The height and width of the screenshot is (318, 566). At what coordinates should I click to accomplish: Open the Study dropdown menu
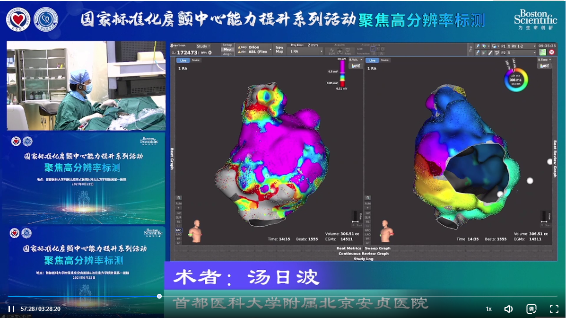(202, 46)
